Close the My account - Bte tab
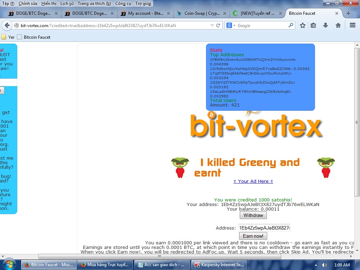This screenshot has width=360, height=270. tap(168, 13)
